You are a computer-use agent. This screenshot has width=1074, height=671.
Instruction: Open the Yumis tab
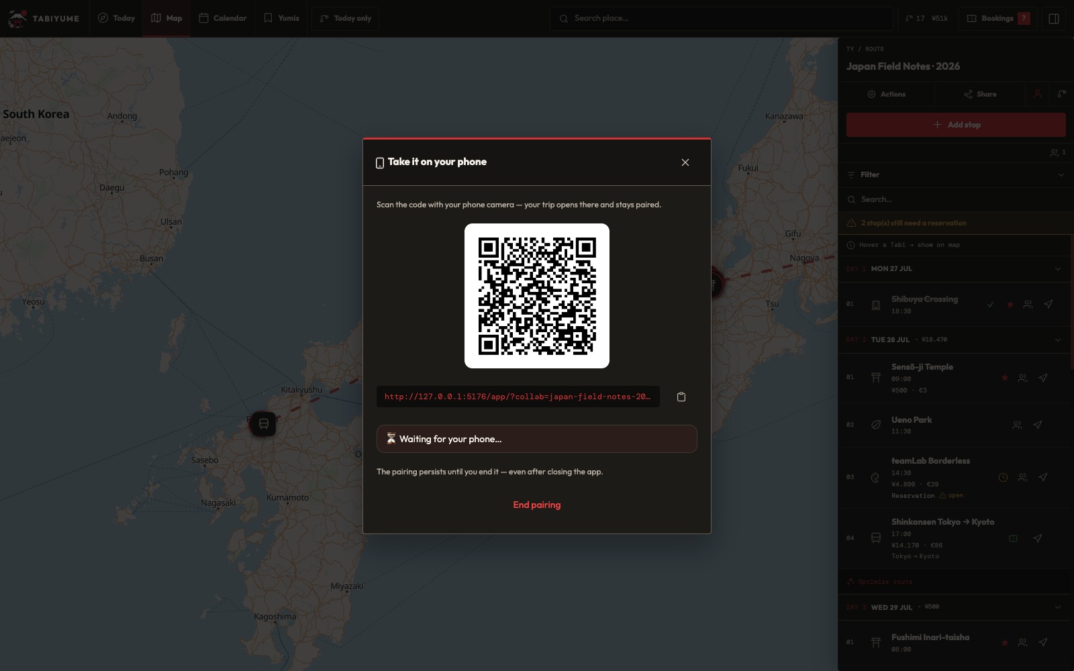282,18
